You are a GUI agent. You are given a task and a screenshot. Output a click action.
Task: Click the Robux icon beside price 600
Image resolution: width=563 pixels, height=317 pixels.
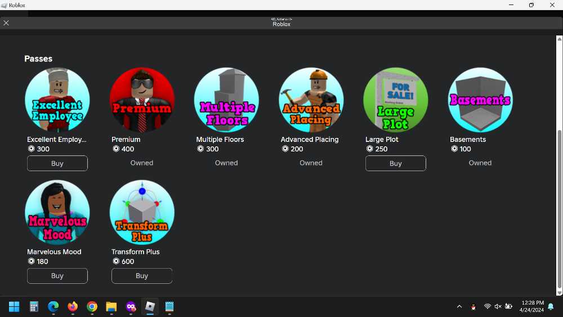pos(116,261)
